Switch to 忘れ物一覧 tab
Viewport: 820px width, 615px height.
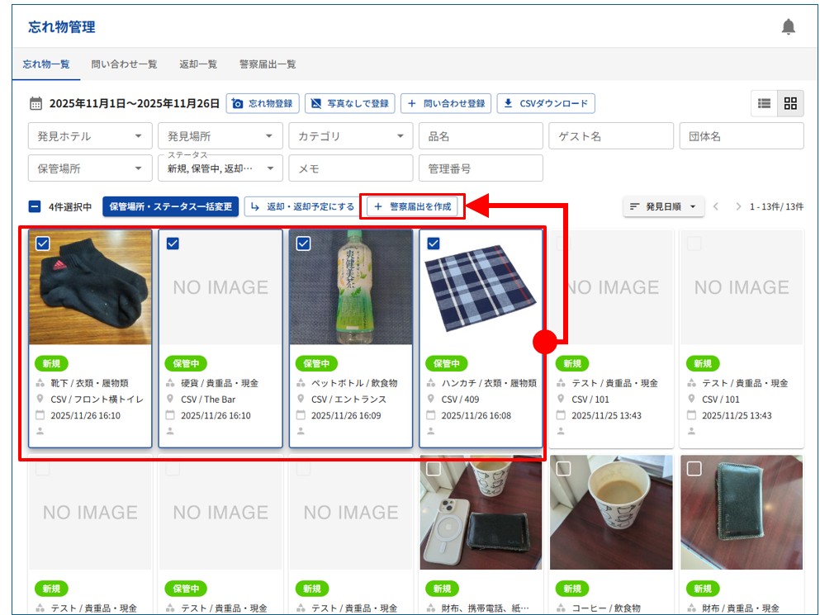coord(46,64)
